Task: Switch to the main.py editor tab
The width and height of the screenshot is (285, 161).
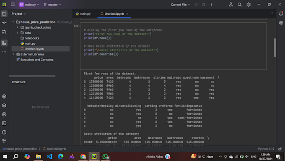Action: pyautogui.click(x=83, y=14)
